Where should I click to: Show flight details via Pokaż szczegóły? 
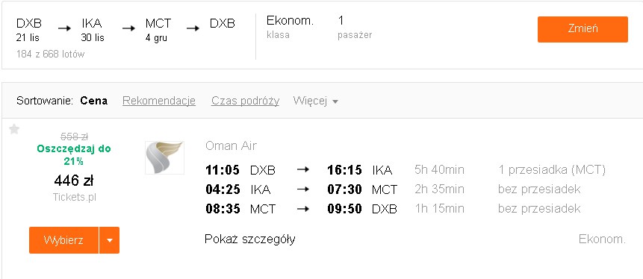tap(249, 239)
